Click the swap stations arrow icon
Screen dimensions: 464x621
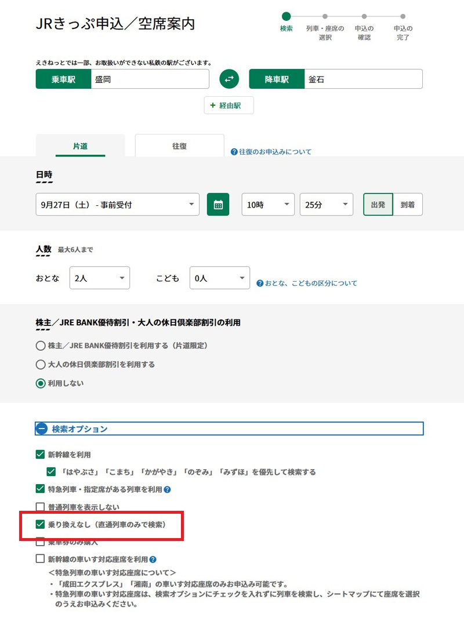[229, 79]
